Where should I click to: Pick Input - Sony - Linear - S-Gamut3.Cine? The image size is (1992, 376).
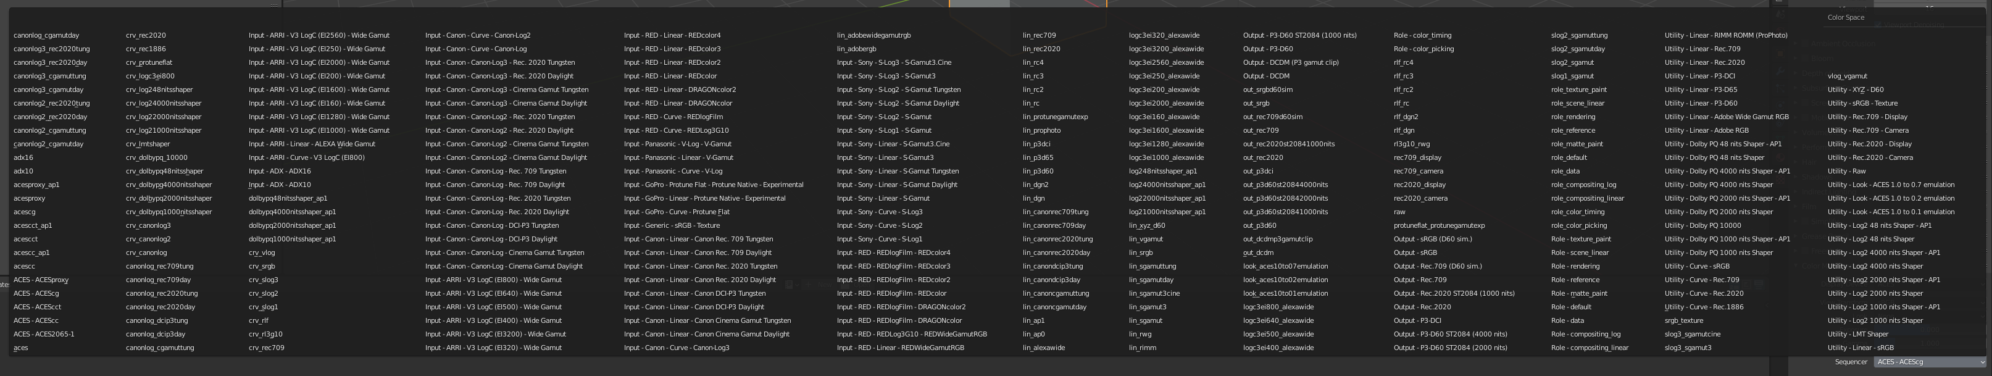[893, 144]
